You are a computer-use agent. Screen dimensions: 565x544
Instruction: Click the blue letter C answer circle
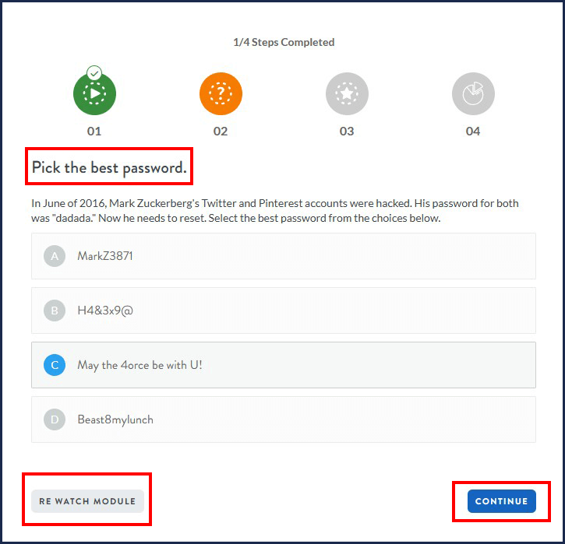[x=55, y=365]
